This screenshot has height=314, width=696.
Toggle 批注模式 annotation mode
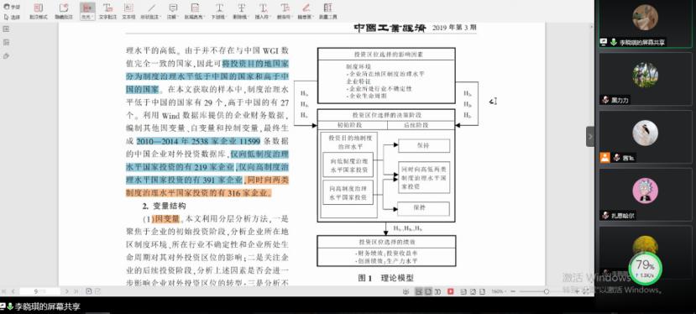[x=39, y=12]
